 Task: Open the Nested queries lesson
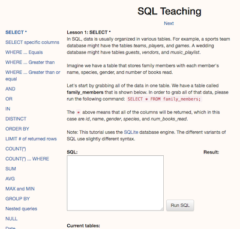21,209
